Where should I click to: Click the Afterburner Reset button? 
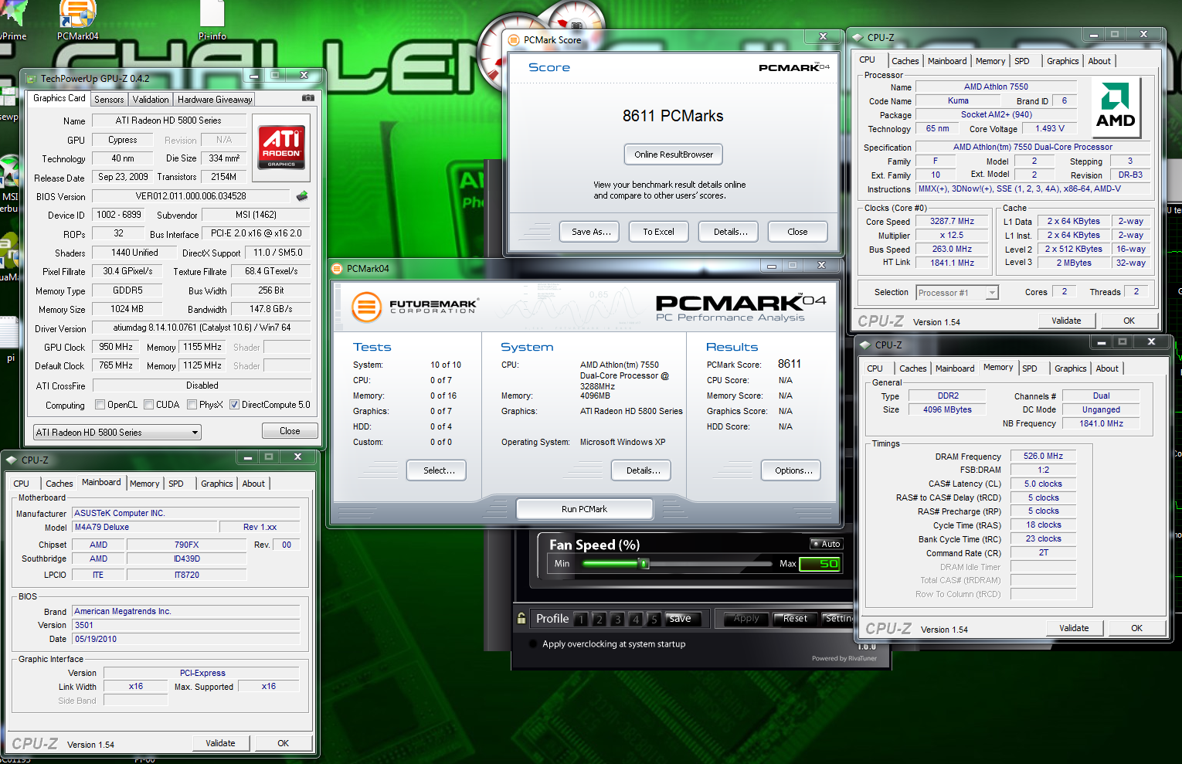(x=795, y=619)
